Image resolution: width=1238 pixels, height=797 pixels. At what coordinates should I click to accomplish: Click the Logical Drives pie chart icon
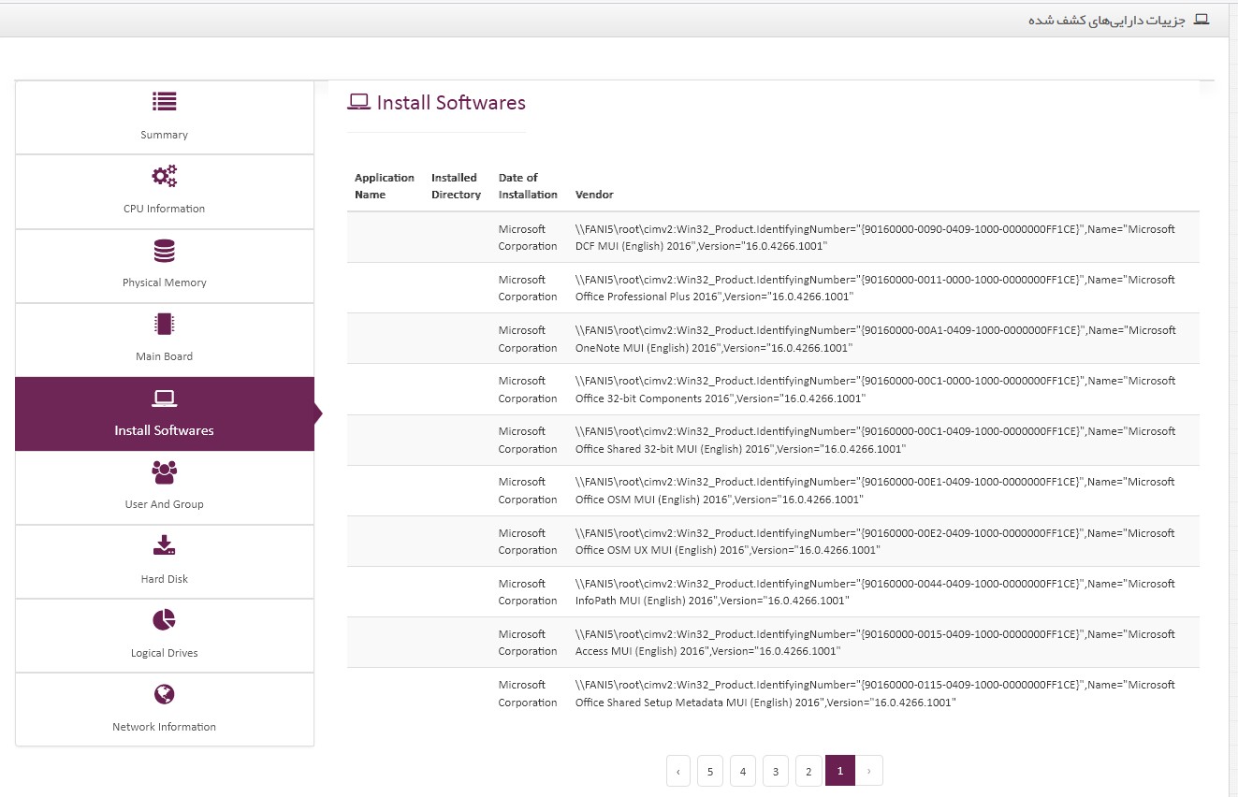coord(165,620)
